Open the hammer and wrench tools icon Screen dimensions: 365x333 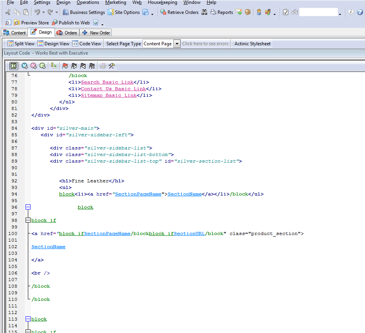[x=111, y=66]
